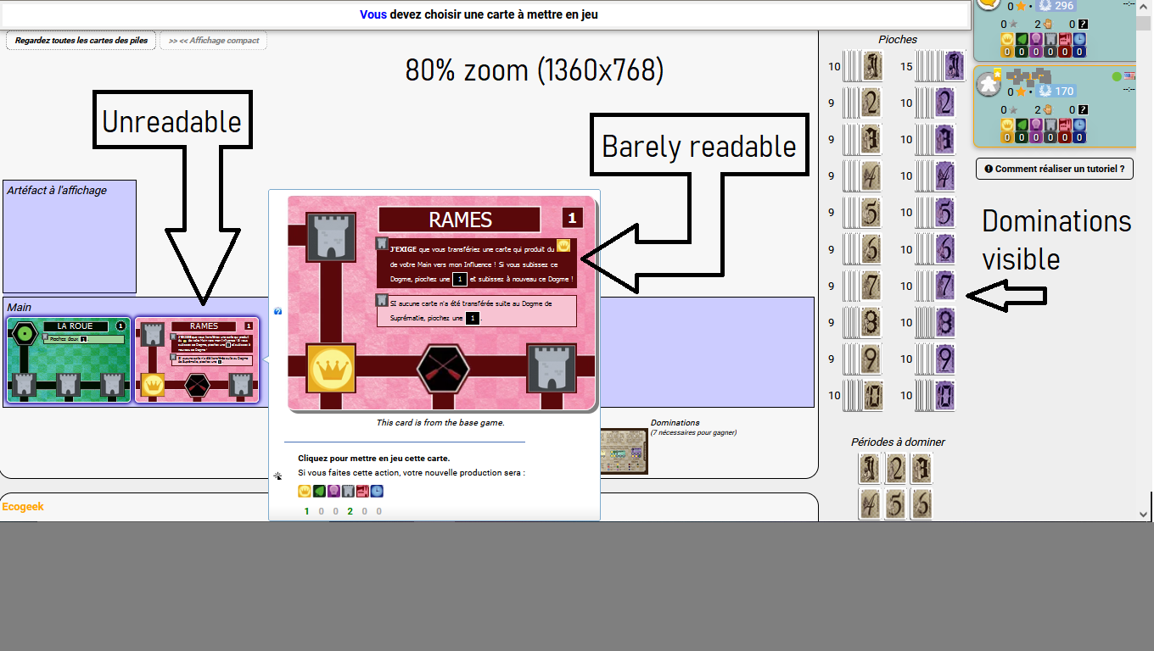Screen dimensions: 1154x651
Task: Click the small oars hexagon on Rames hand card
Action: tap(197, 386)
